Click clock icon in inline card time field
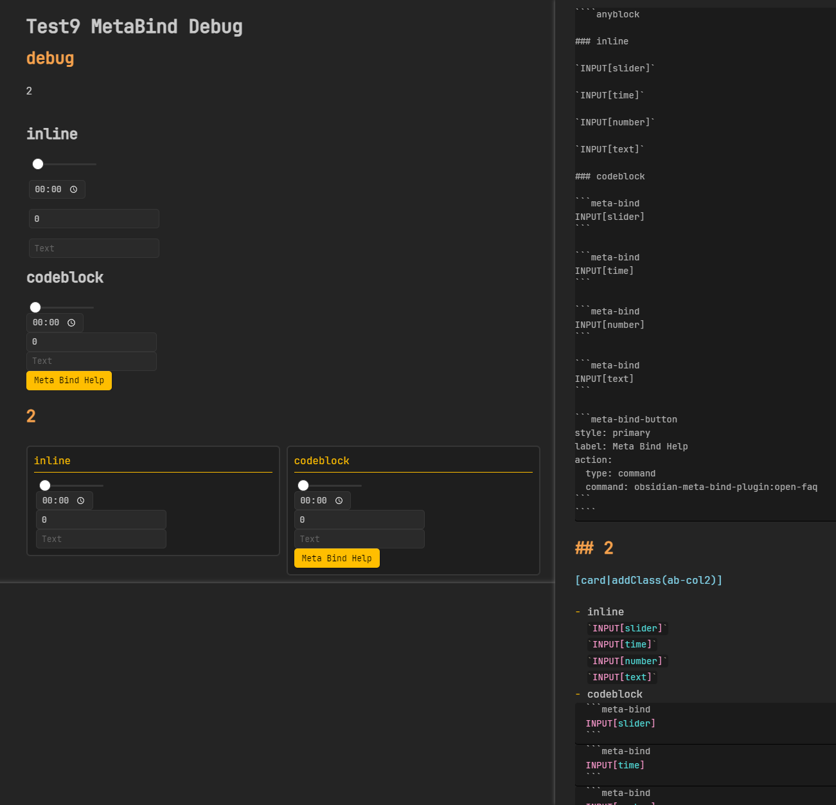The image size is (836, 805). click(81, 501)
